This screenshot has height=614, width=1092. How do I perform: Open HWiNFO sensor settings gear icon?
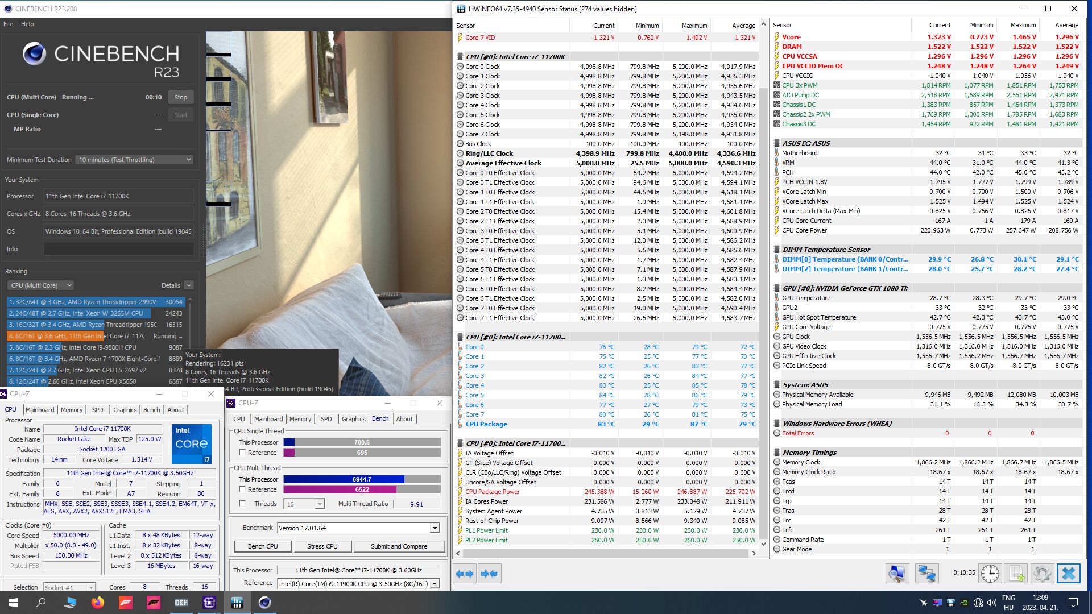click(1043, 574)
